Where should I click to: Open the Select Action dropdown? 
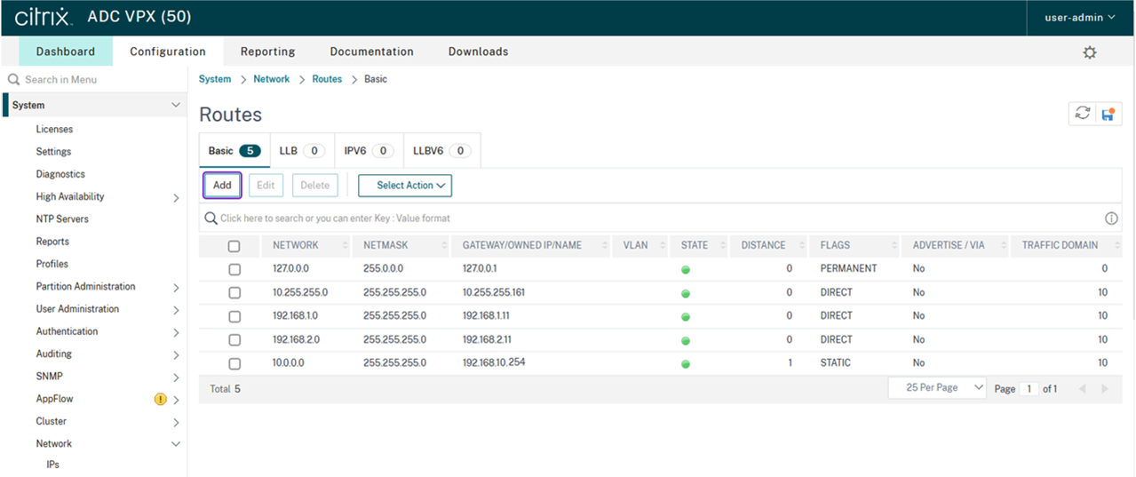[405, 186]
